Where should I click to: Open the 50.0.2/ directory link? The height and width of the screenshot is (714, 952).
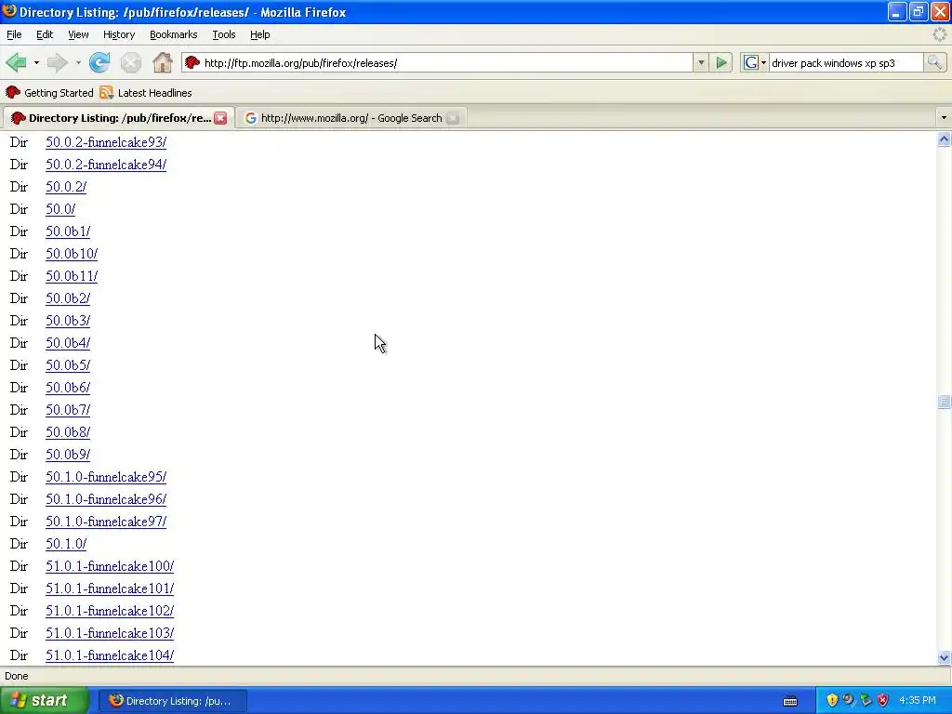point(66,187)
